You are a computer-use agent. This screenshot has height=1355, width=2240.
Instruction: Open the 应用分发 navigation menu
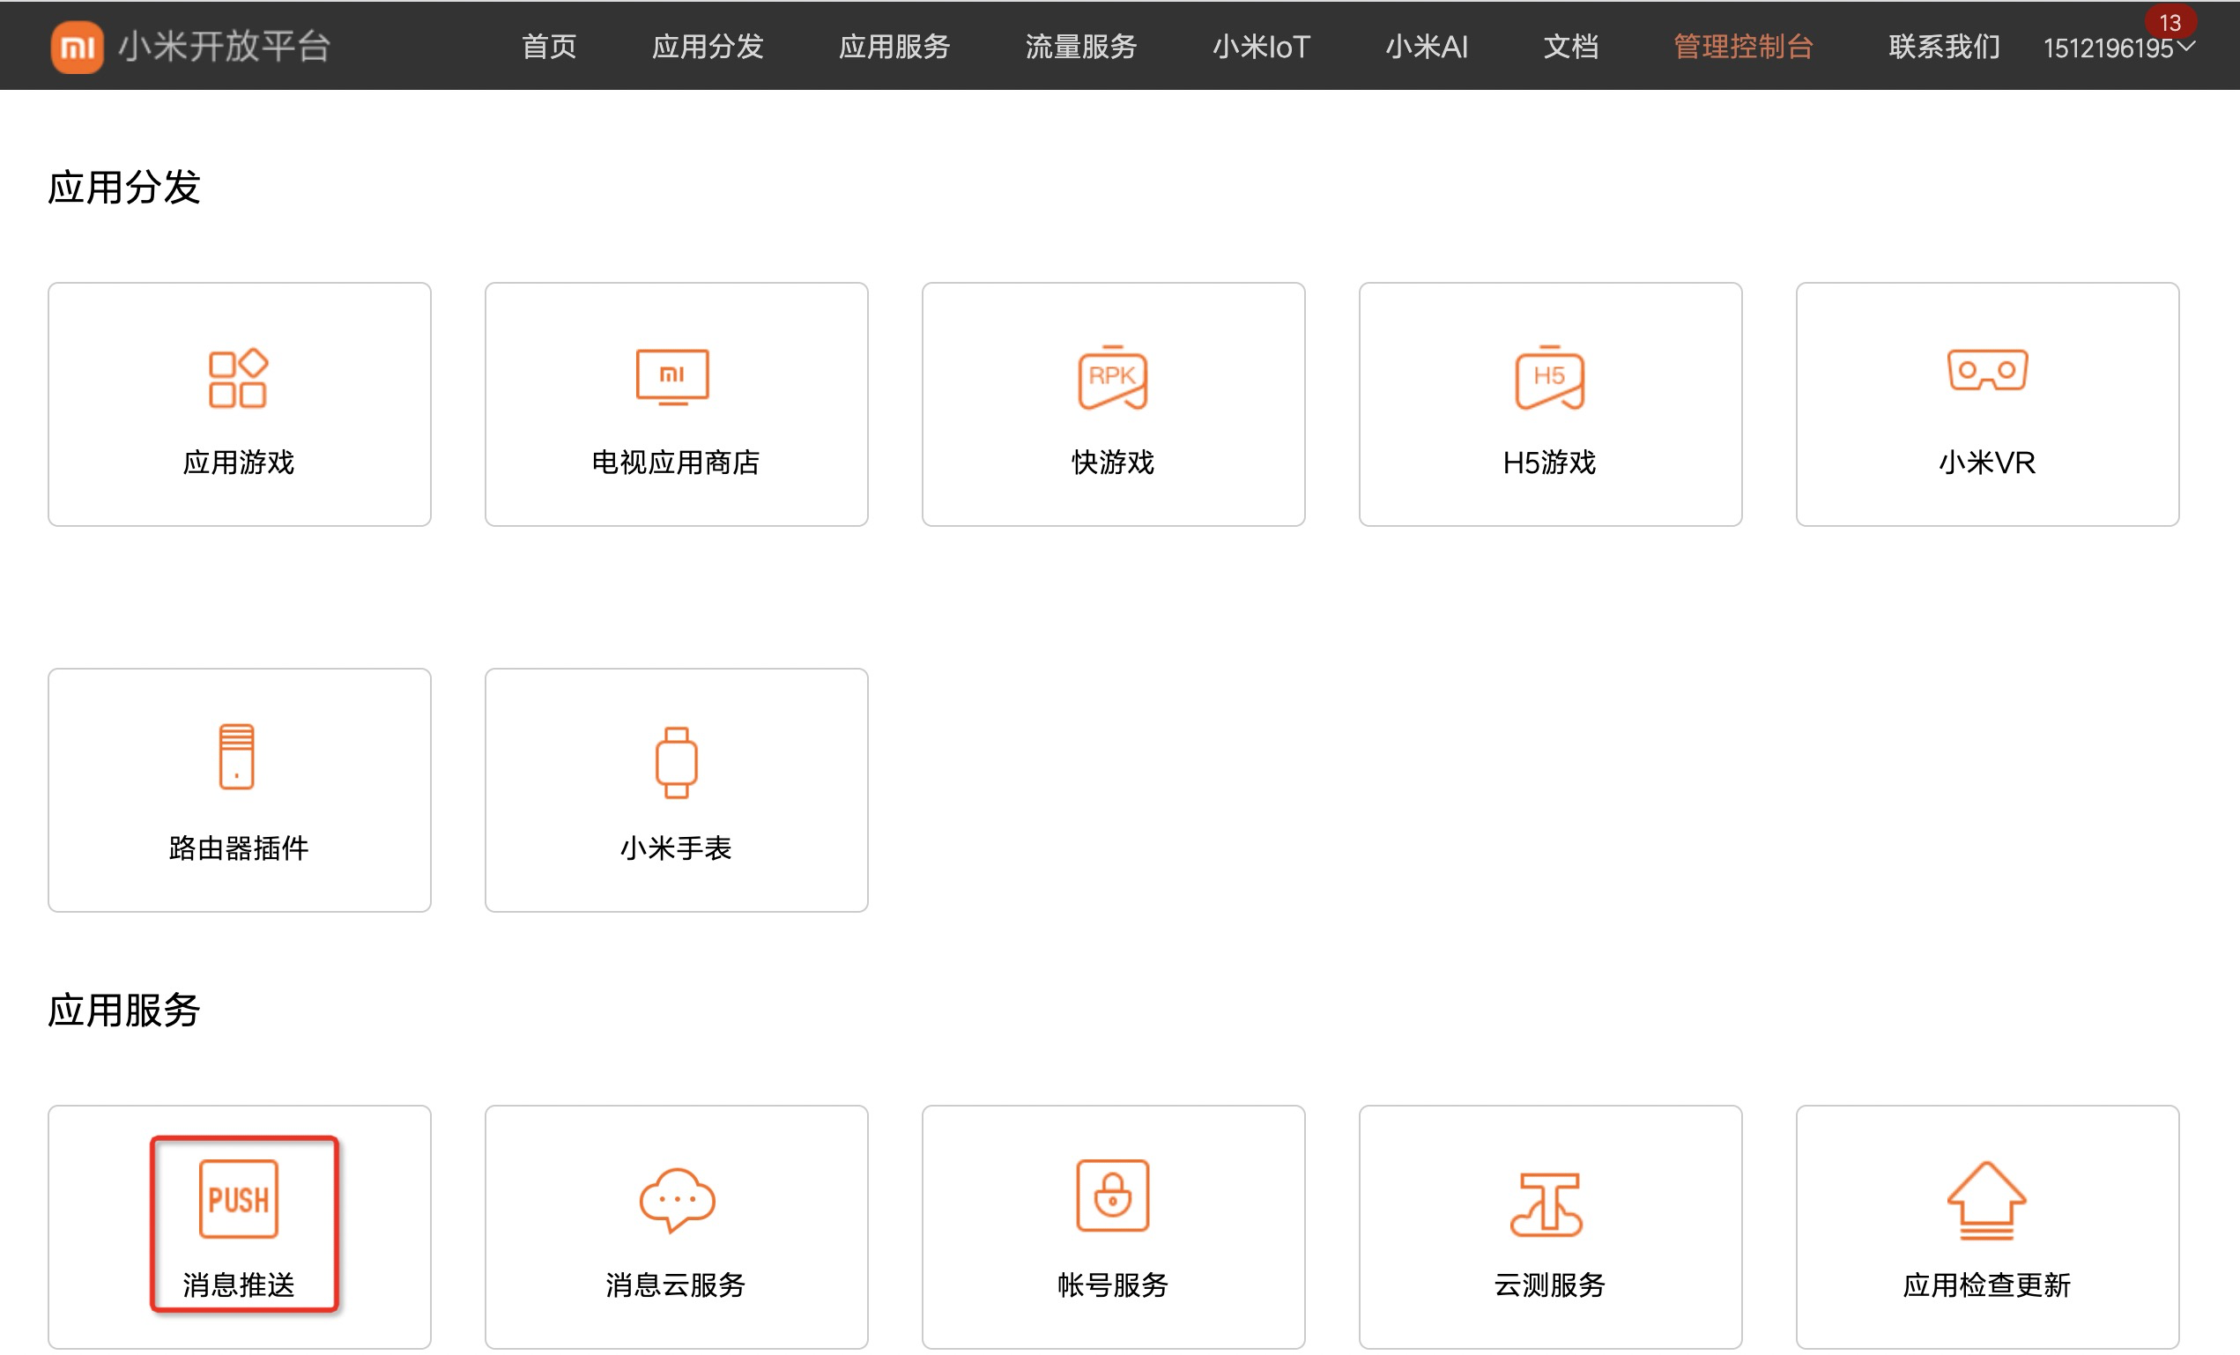pyautogui.click(x=708, y=47)
